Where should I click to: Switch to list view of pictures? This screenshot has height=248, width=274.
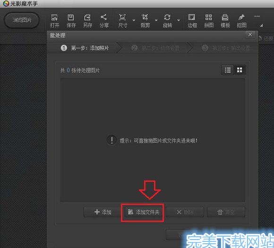coord(228,70)
